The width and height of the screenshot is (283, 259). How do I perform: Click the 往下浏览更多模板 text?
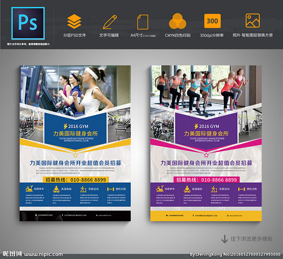point(252,239)
